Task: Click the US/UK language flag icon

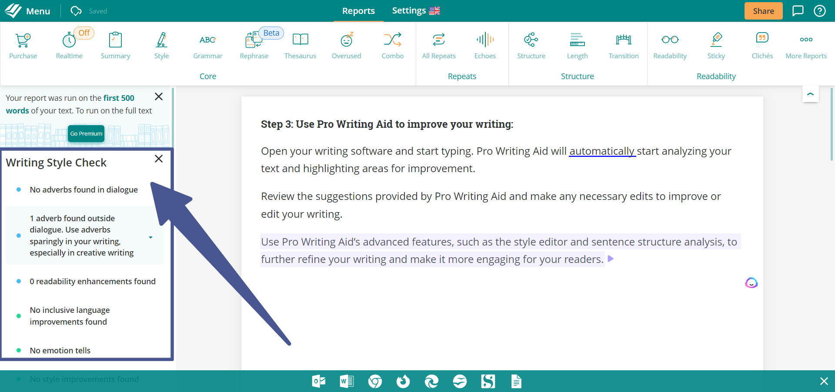Action: click(434, 11)
